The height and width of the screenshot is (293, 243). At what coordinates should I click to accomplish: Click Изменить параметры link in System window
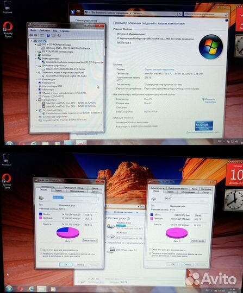tap(210, 100)
